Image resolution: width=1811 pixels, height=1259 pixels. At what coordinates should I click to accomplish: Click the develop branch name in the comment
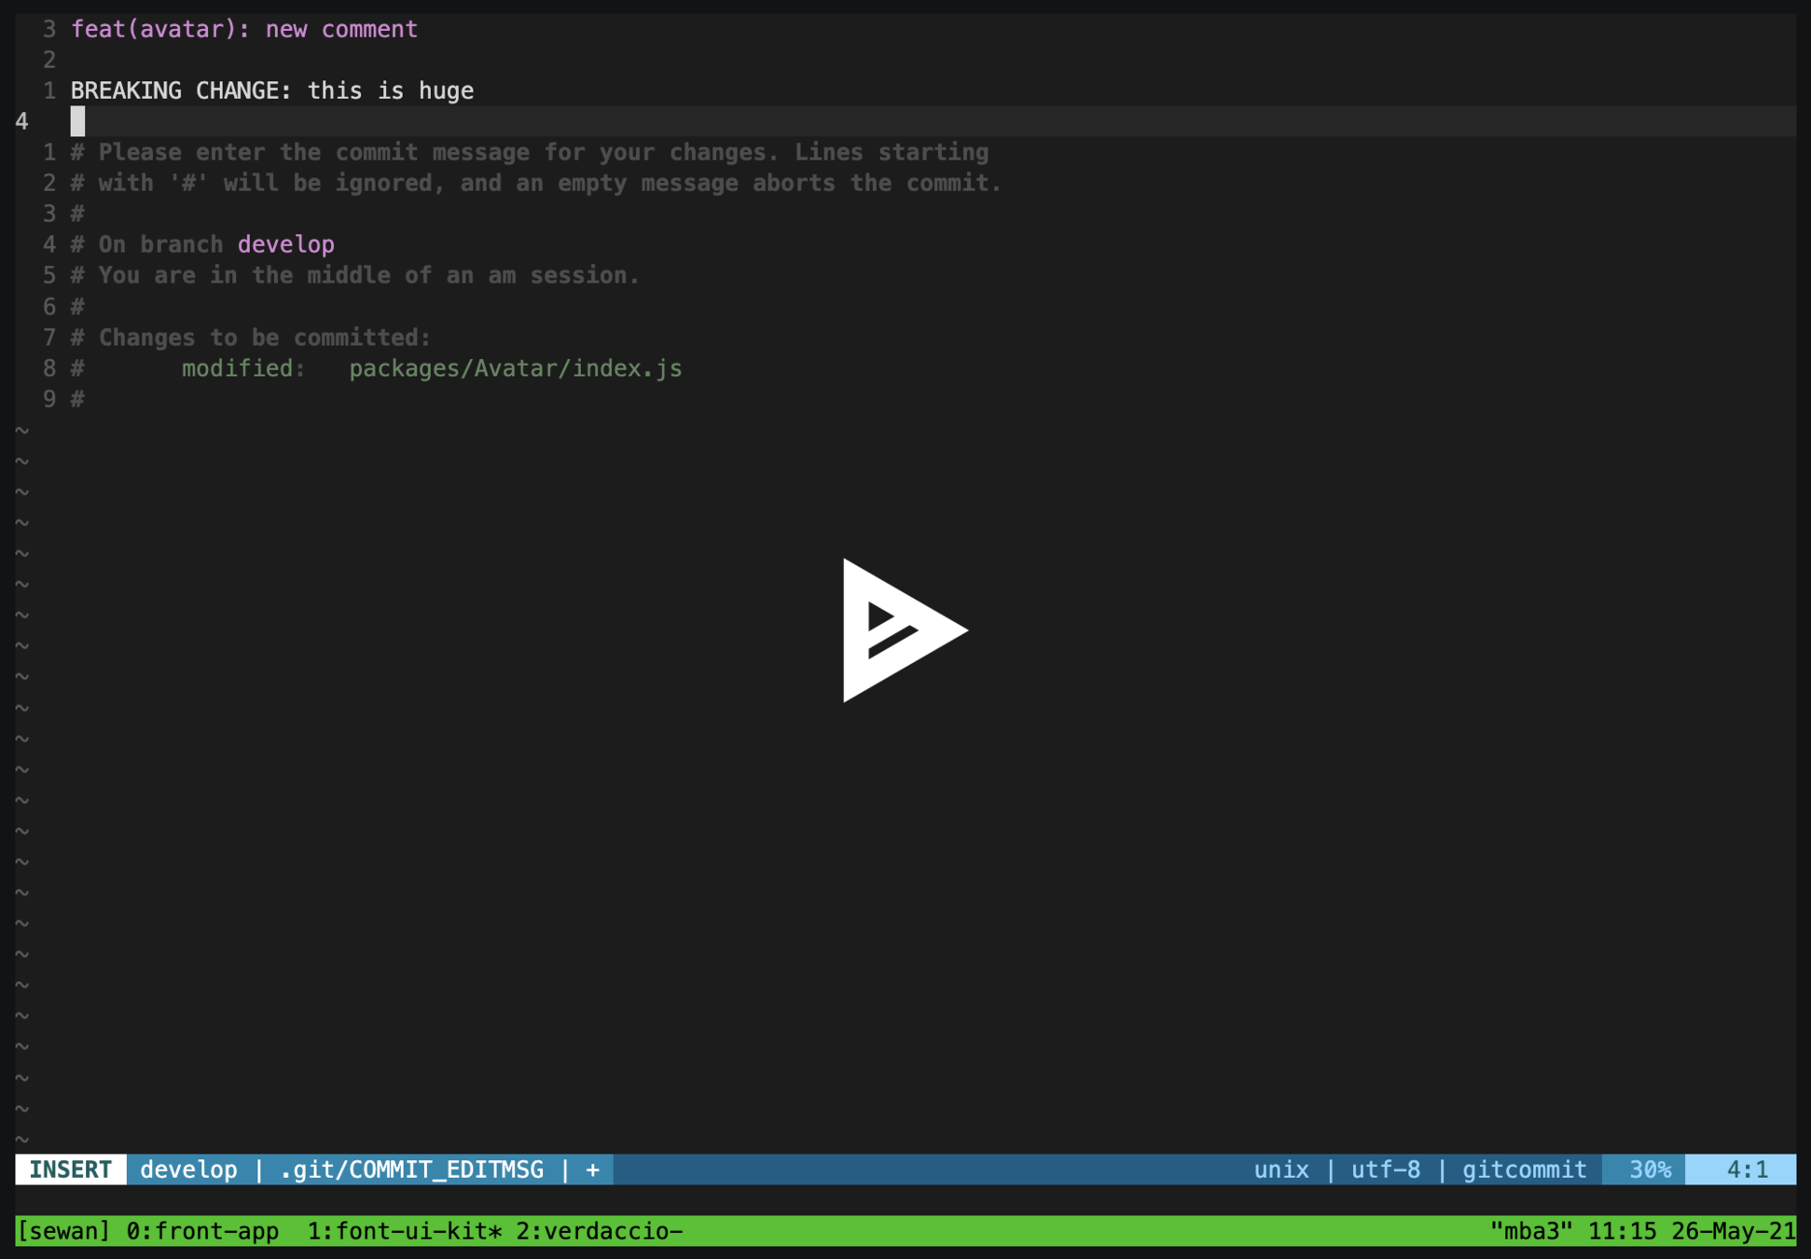click(285, 244)
